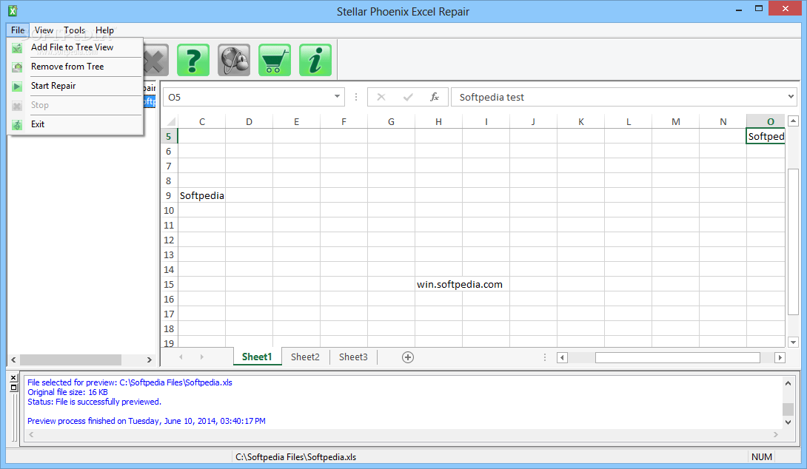Select column C header
Screen dimensions: 807x469
[x=201, y=122]
